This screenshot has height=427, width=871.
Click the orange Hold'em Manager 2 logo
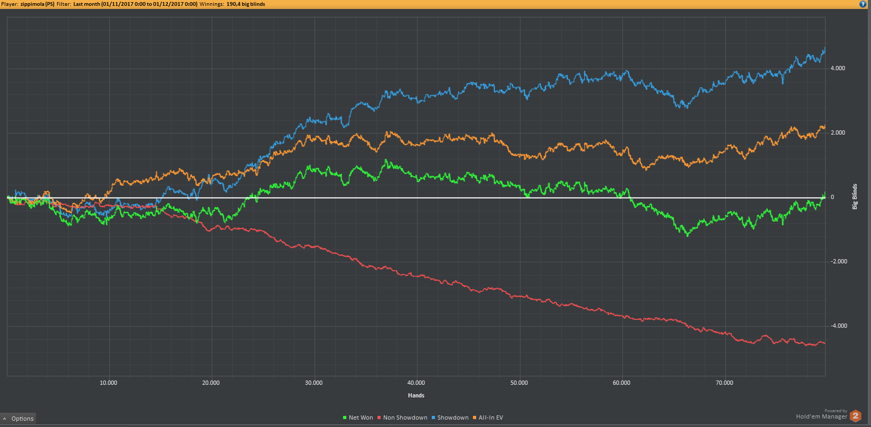(856, 416)
